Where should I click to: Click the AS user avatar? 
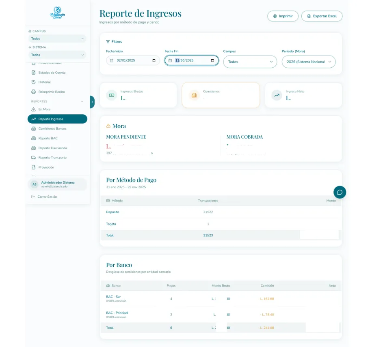[x=35, y=184]
